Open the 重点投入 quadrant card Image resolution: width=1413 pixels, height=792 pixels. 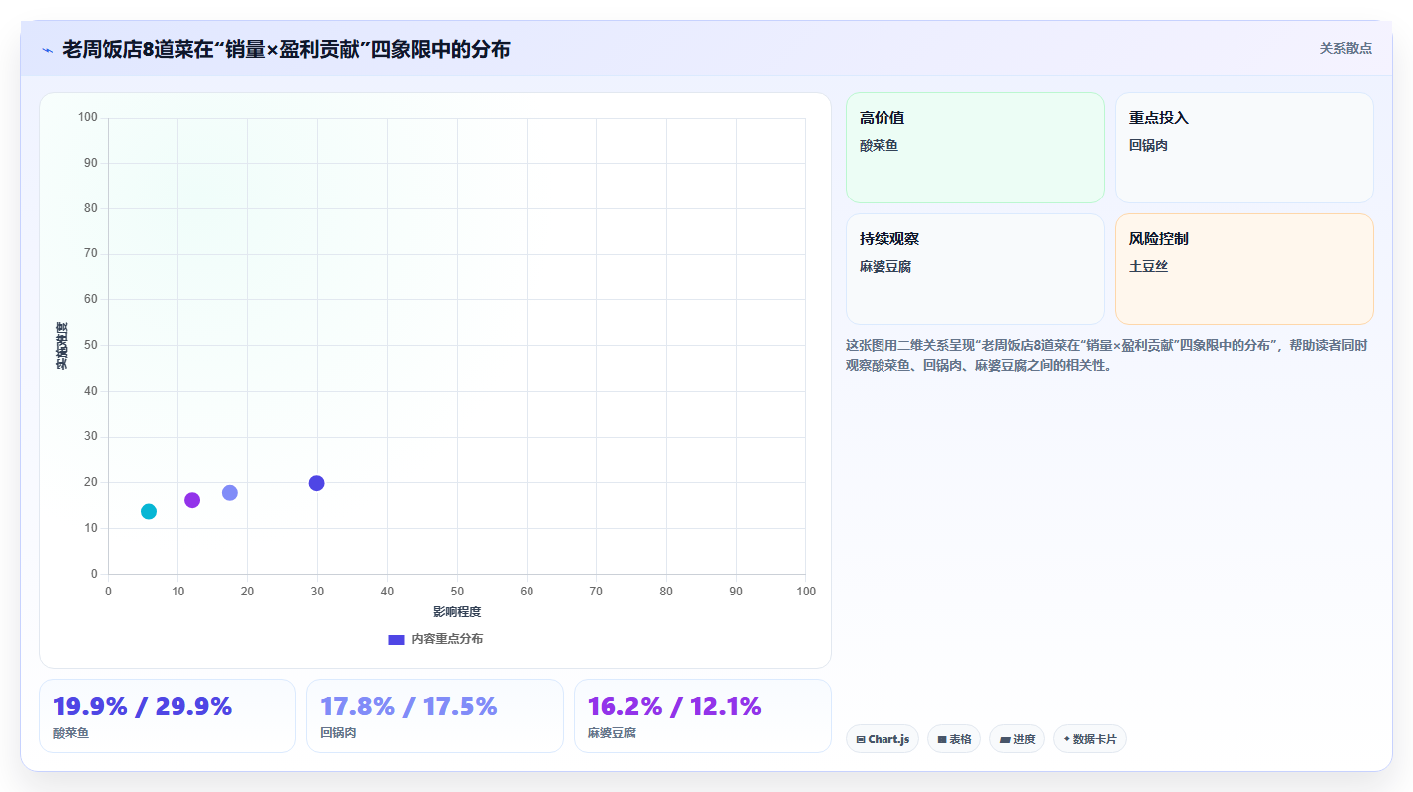[x=1244, y=148]
